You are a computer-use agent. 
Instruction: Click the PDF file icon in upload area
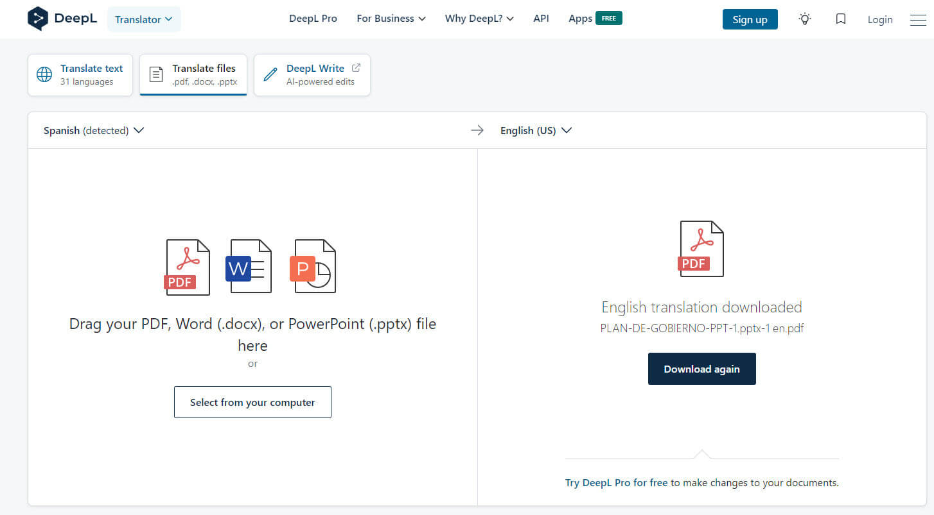pos(187,267)
